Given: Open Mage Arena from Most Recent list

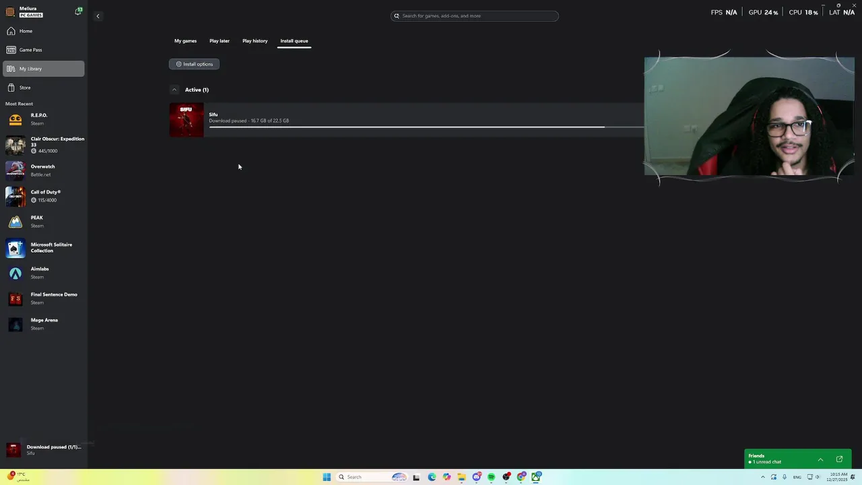Looking at the screenshot, I should point(44,324).
